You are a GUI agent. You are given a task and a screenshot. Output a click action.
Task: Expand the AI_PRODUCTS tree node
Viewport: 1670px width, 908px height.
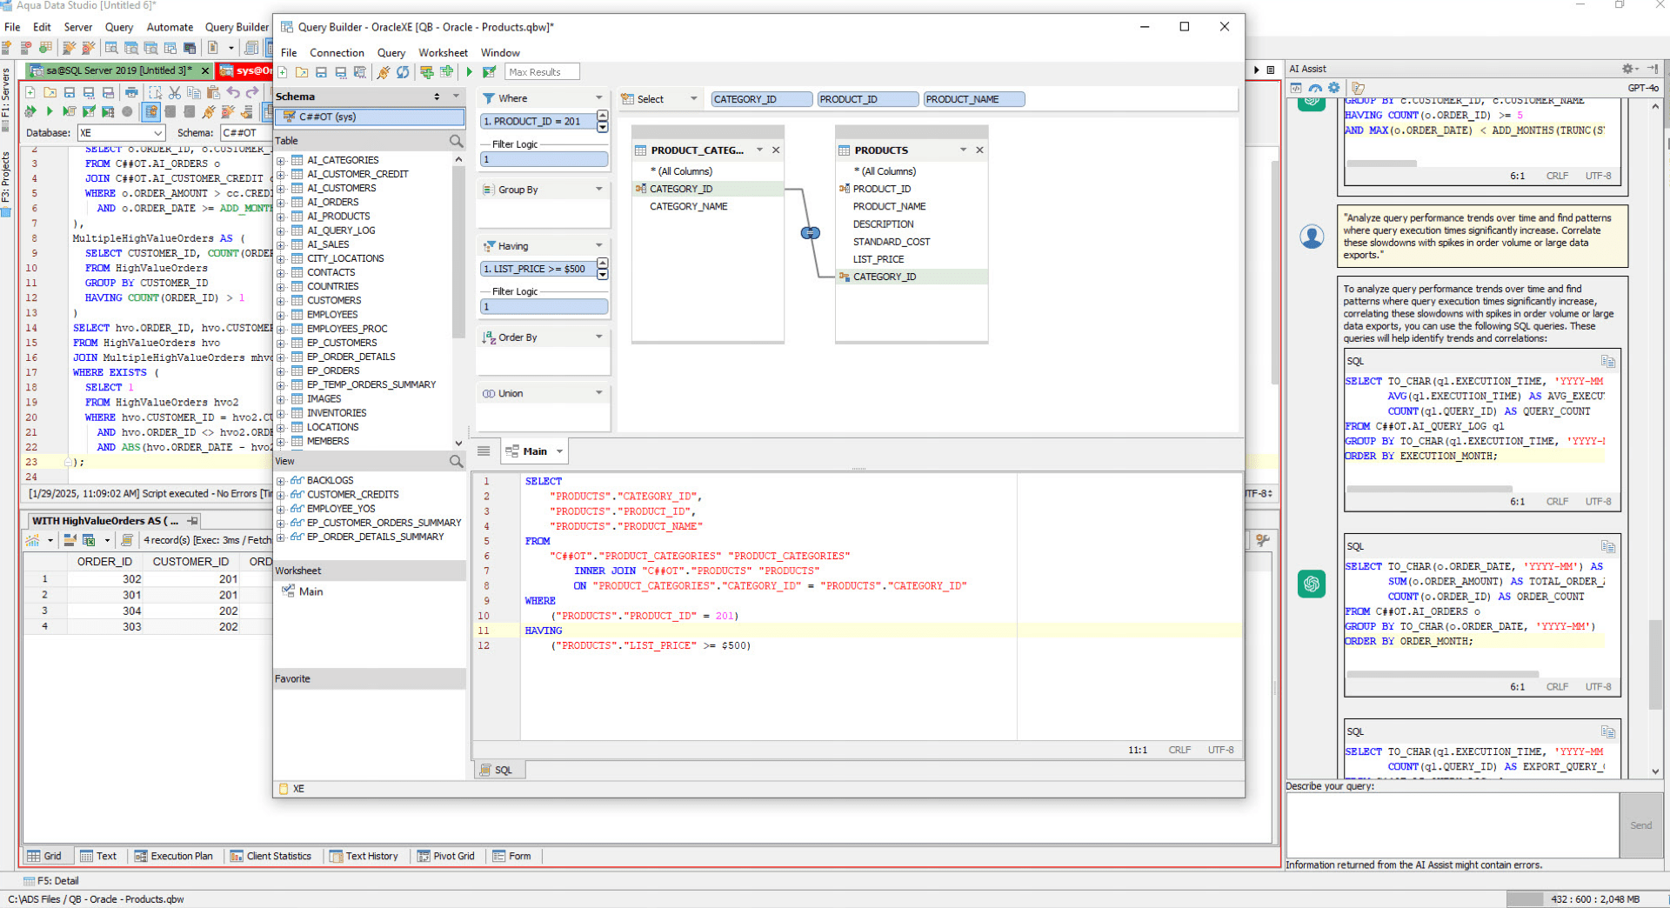tap(280, 216)
